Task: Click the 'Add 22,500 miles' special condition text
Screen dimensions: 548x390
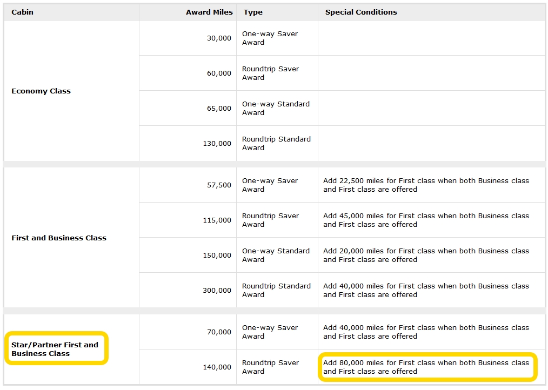Action: [x=426, y=185]
